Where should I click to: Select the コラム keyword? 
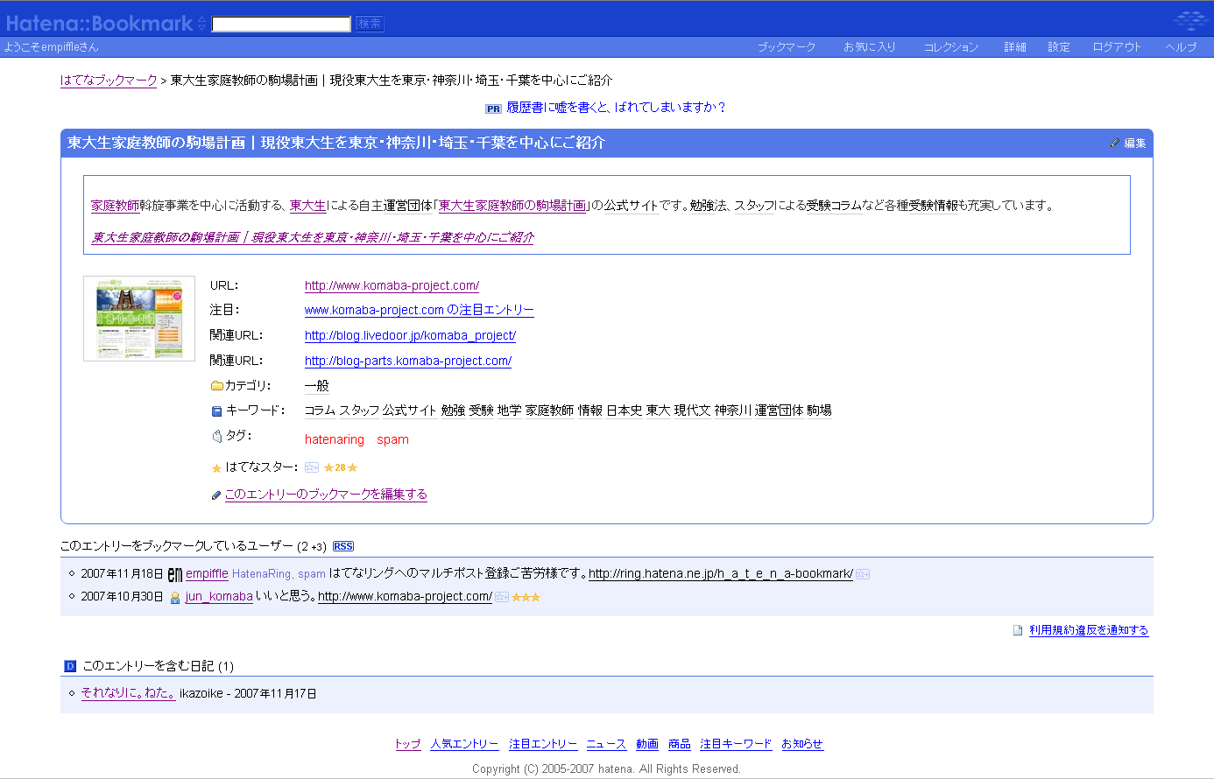[320, 411]
